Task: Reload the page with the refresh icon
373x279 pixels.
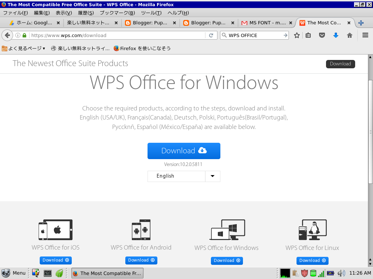Action: tap(212, 35)
